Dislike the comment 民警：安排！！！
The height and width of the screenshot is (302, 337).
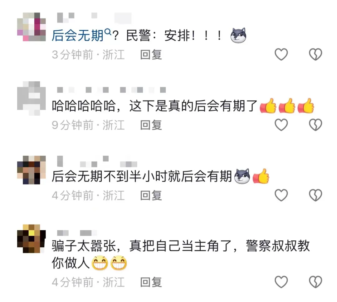click(315, 54)
